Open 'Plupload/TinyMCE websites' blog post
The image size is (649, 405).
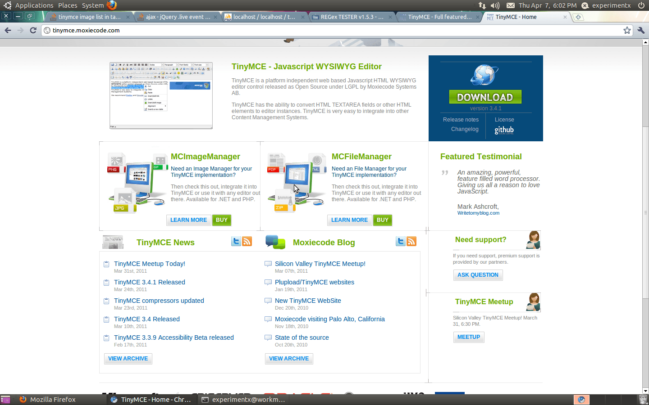(x=315, y=282)
